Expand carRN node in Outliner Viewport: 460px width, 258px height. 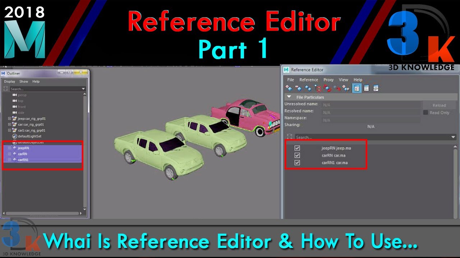coord(10,154)
